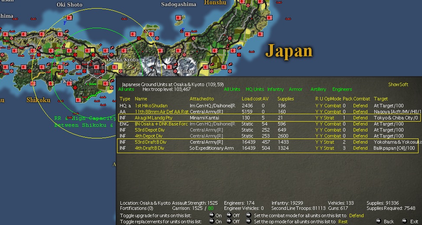The width and height of the screenshot is (422, 225).
Task: Open 11th 88mm Air Def AA Rgt
Action: coord(162,112)
